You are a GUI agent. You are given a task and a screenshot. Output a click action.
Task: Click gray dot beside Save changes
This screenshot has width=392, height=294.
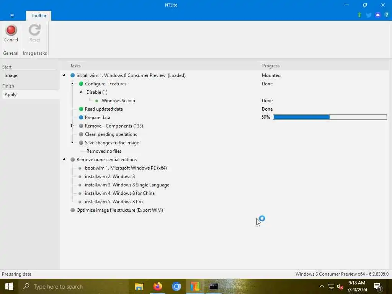pyautogui.click(x=81, y=143)
